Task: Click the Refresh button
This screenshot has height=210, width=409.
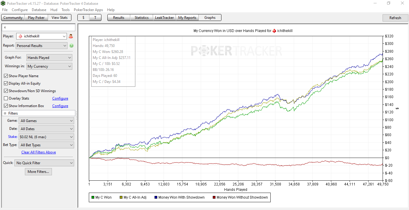Action: (395, 18)
